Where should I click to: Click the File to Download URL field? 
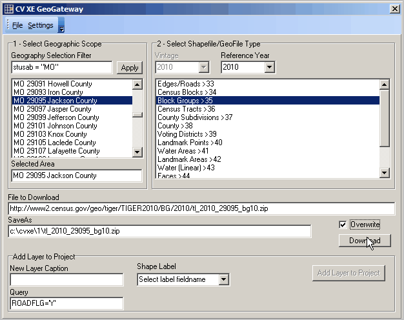201,208
